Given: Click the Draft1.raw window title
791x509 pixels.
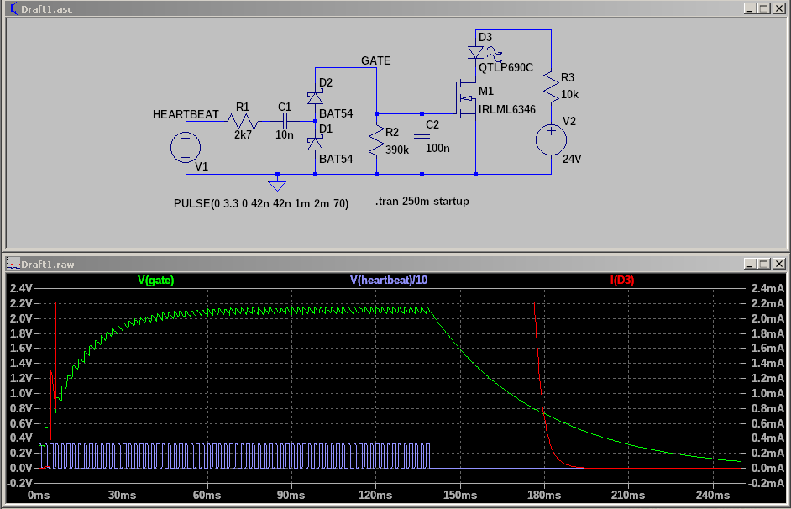Looking at the screenshot, I should 47,265.
